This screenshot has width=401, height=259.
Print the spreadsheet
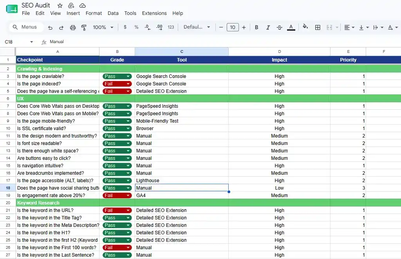[x=73, y=27]
